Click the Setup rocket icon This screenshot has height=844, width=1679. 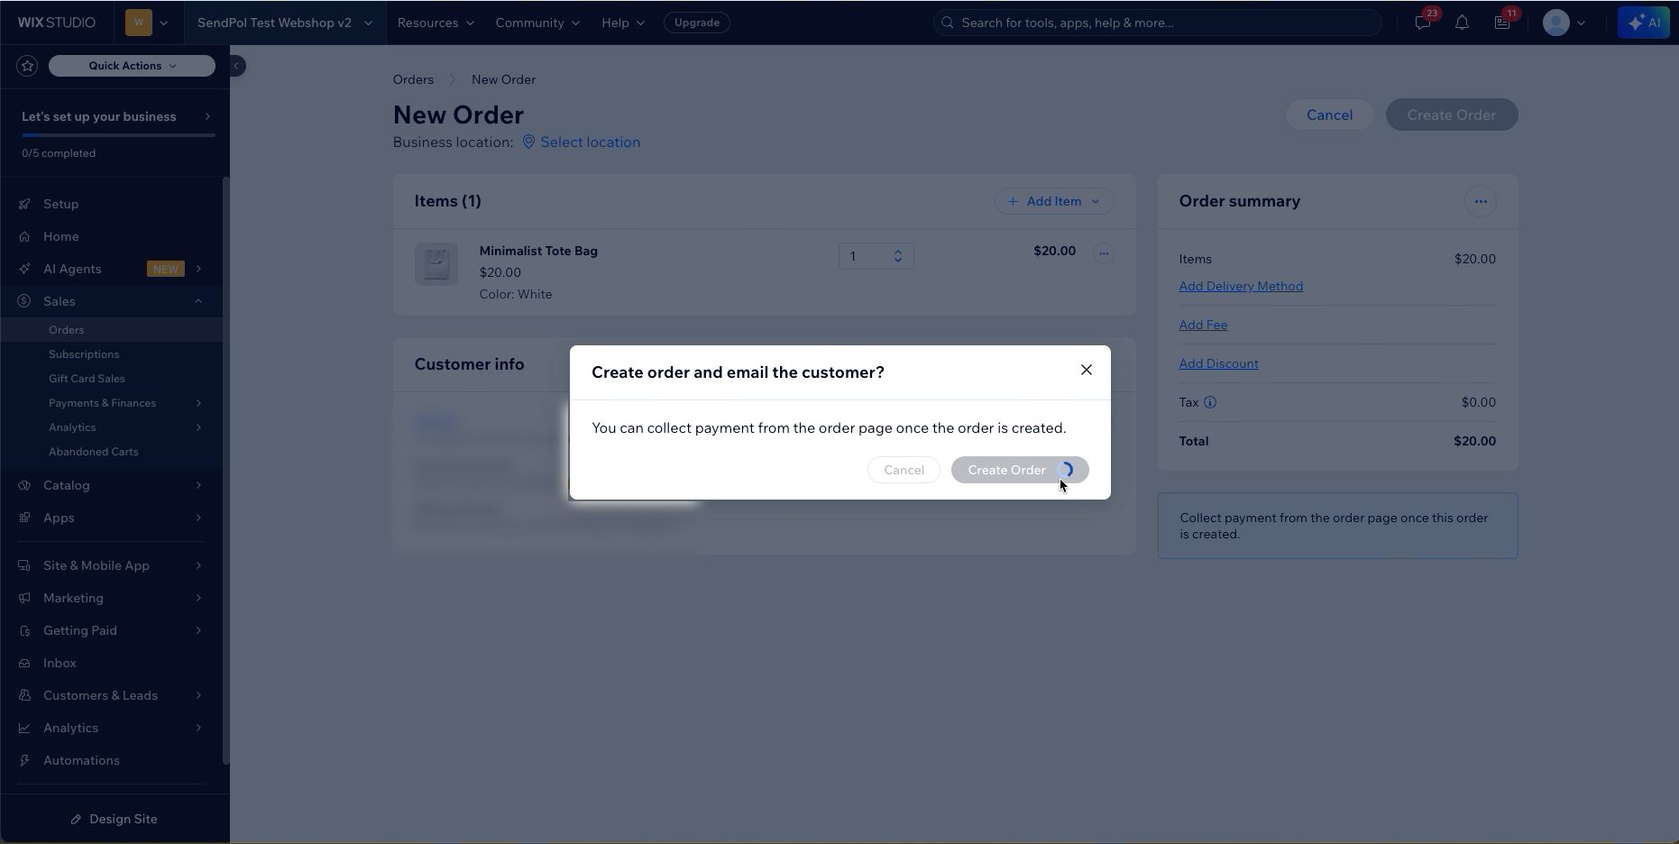(24, 204)
